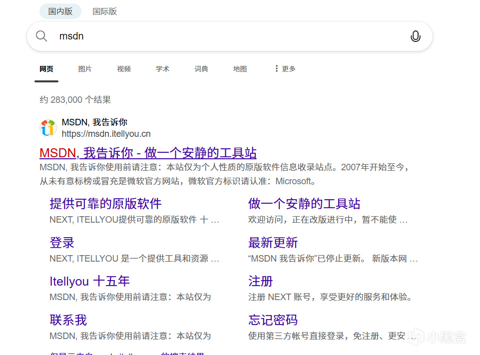Click the magnifier search icon
Screen dimensions: 480x355
[x=41, y=36]
